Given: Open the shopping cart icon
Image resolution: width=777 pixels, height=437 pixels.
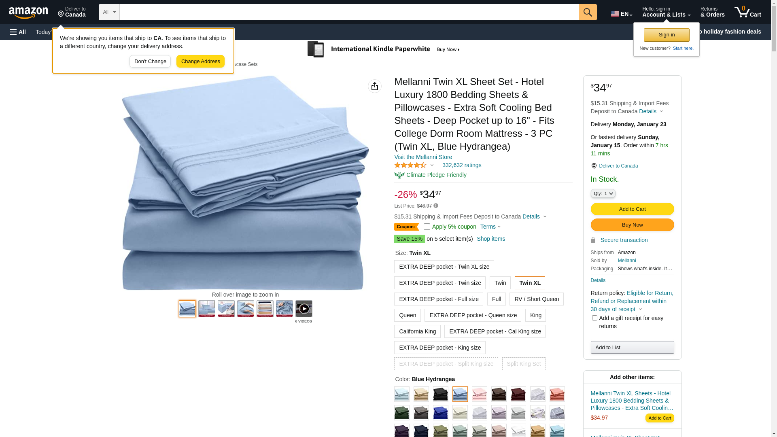Looking at the screenshot, I should [x=747, y=12].
